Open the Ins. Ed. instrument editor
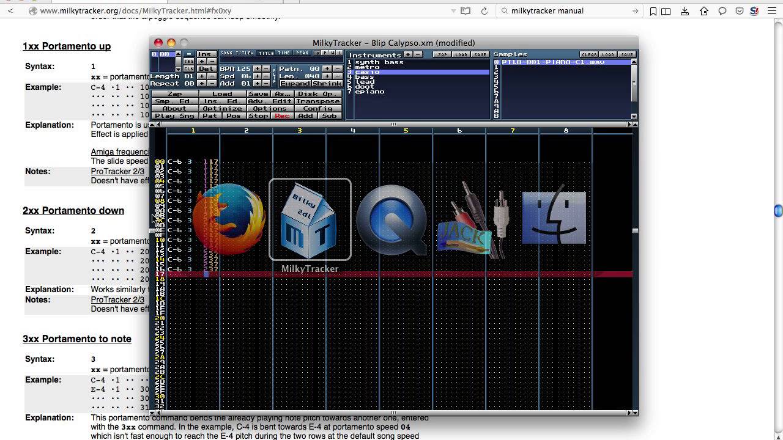 click(x=222, y=101)
